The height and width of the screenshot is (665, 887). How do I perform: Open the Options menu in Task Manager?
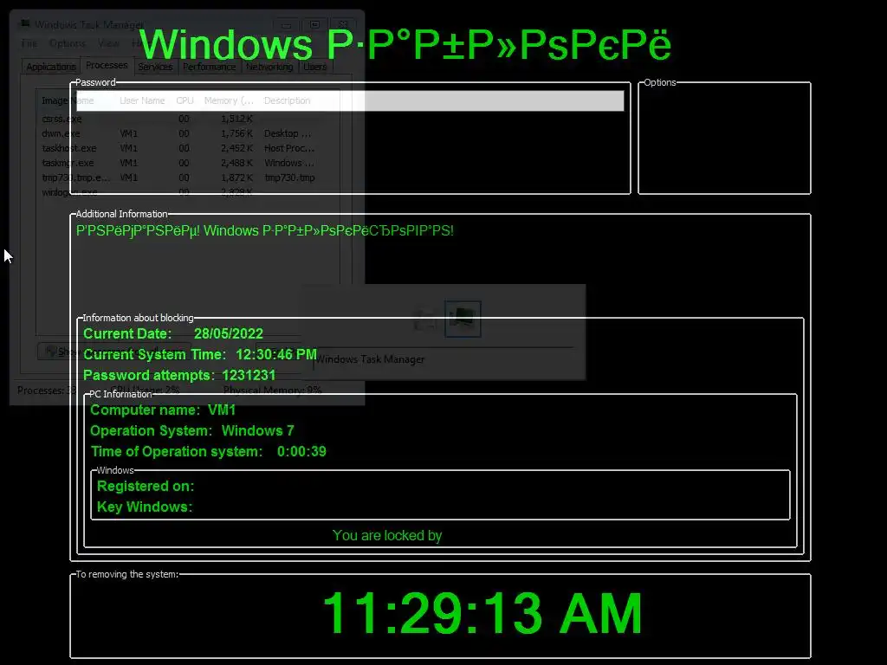[68, 43]
